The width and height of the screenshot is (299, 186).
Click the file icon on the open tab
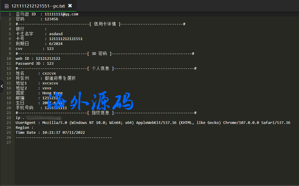pyautogui.click(x=7, y=6)
